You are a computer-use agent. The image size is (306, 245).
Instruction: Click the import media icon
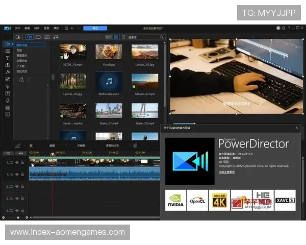(18, 37)
